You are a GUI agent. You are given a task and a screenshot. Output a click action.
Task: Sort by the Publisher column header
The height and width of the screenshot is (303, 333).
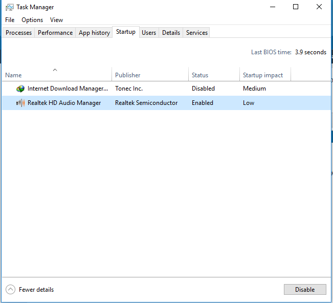[x=150, y=74]
